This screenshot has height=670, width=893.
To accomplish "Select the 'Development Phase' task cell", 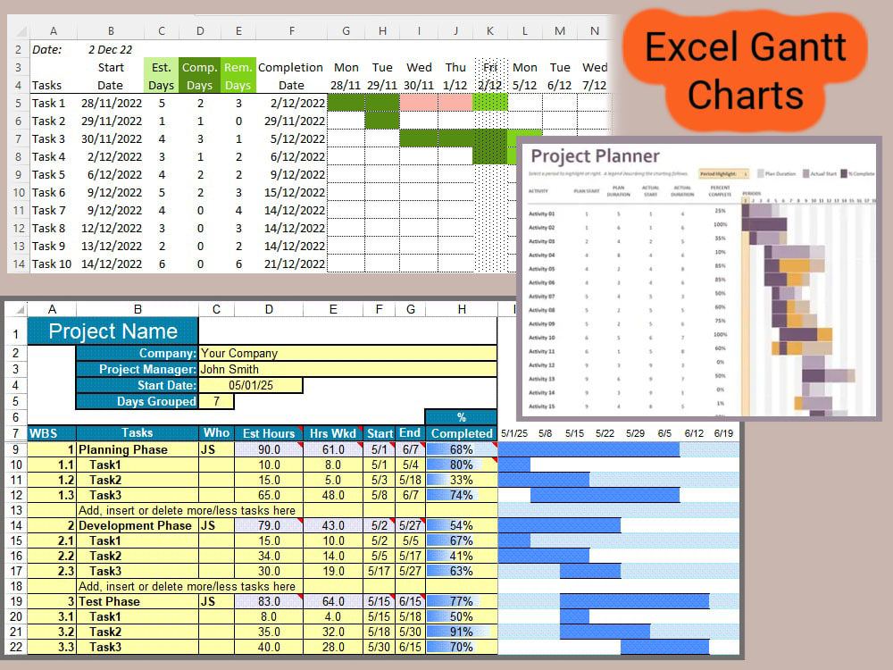I will [x=138, y=525].
